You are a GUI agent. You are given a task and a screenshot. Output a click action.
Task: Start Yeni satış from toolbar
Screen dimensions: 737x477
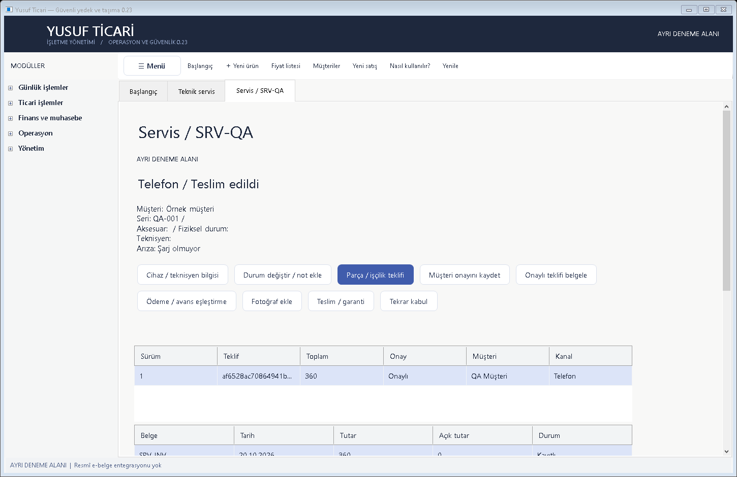click(x=365, y=66)
